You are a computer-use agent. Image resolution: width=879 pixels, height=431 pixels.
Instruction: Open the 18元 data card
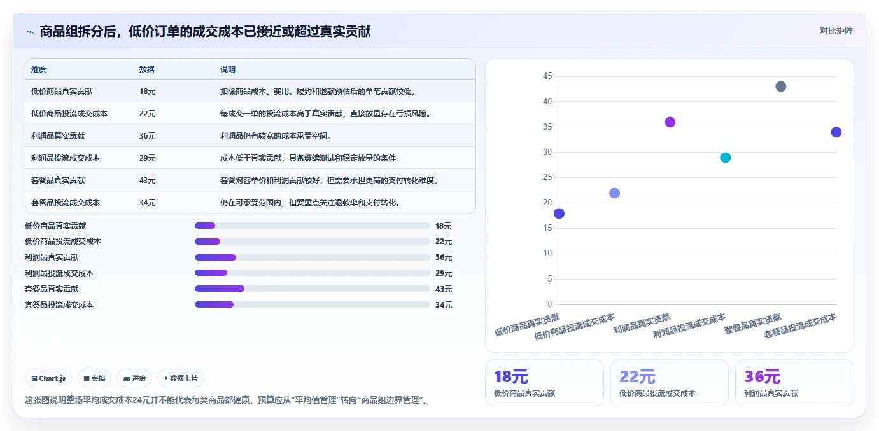click(x=544, y=383)
